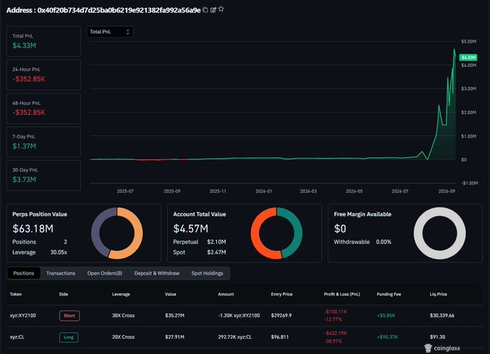This screenshot has width=490, height=354.
Task: Click the $96.811 entry price
Action: pos(280,337)
